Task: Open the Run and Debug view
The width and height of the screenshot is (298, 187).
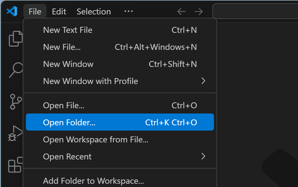Action: (15, 133)
